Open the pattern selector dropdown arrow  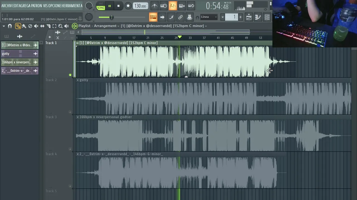(223, 17)
